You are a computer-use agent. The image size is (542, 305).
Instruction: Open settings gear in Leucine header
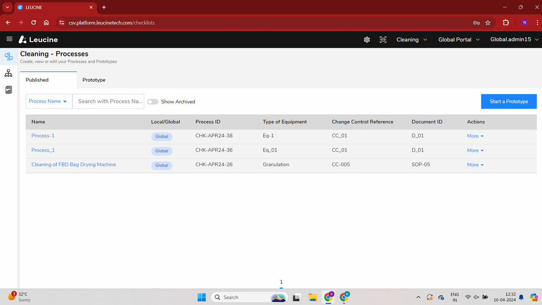(367, 39)
